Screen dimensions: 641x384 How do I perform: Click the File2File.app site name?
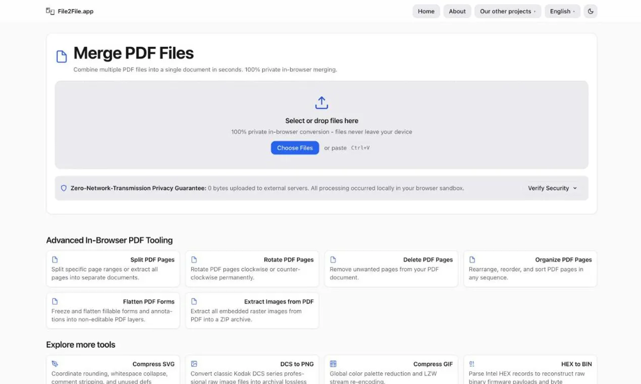pyautogui.click(x=76, y=11)
